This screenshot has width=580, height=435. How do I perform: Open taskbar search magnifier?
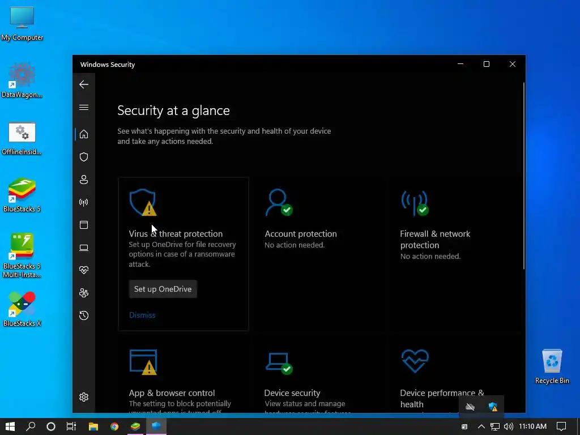click(x=31, y=427)
